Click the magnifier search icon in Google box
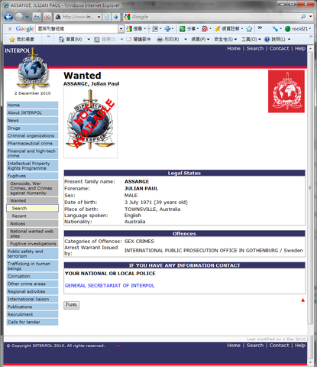This screenshot has width=317, height=367. click(303, 17)
